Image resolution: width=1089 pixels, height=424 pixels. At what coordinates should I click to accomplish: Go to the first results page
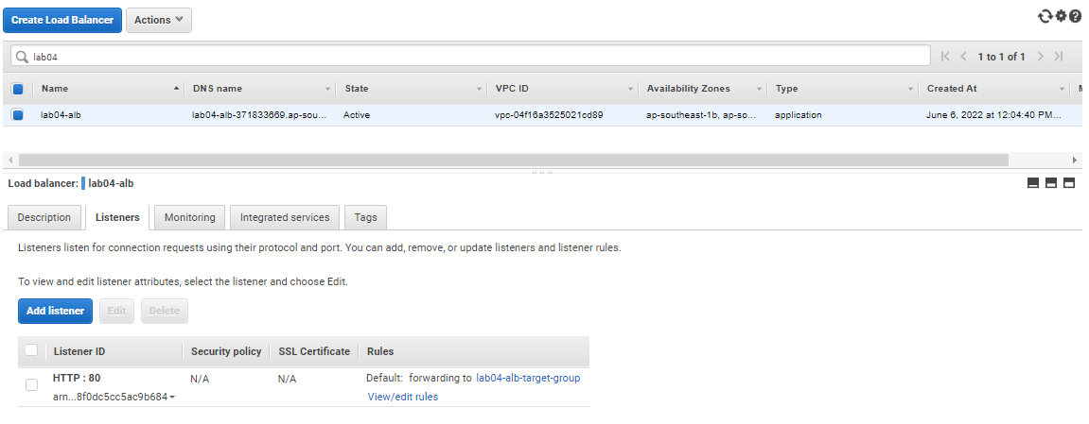click(945, 57)
